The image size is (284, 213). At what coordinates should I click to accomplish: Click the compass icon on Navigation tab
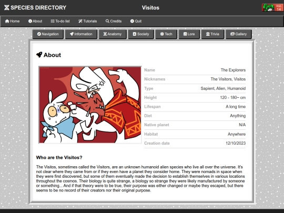pyautogui.click(x=39, y=34)
